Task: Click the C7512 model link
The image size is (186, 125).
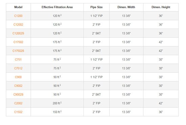Action: 18,68
